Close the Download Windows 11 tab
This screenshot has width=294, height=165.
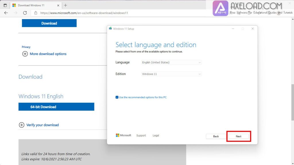coord(58,5)
